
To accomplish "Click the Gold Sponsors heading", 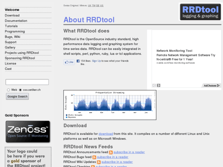I will coord(17,116).
